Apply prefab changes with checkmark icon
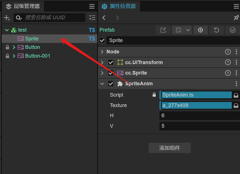The image size is (240, 174). 232,30
